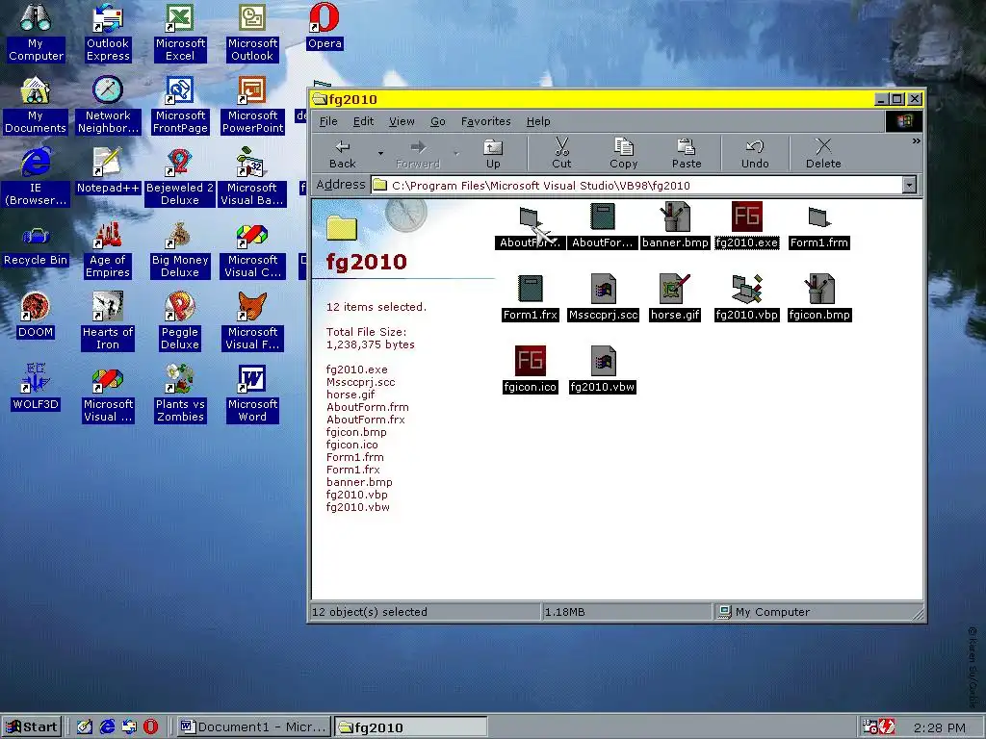The height and width of the screenshot is (739, 986).
Task: Select the fg2010.vbw file icon
Action: pyautogui.click(x=603, y=361)
